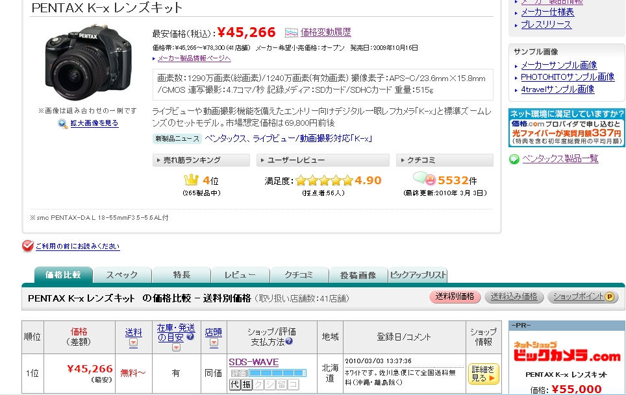Click the help icon beside 在庫・発送の目安
Image resolution: width=626 pixels, height=395 pixels.
(190, 337)
